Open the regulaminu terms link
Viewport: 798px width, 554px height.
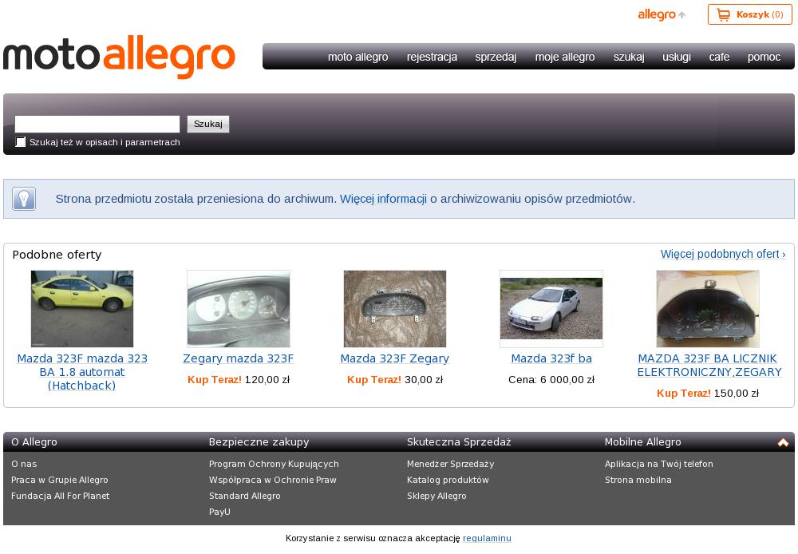(487, 538)
